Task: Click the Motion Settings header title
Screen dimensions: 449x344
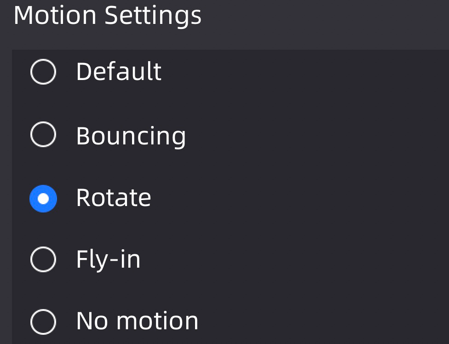Action: click(x=108, y=16)
